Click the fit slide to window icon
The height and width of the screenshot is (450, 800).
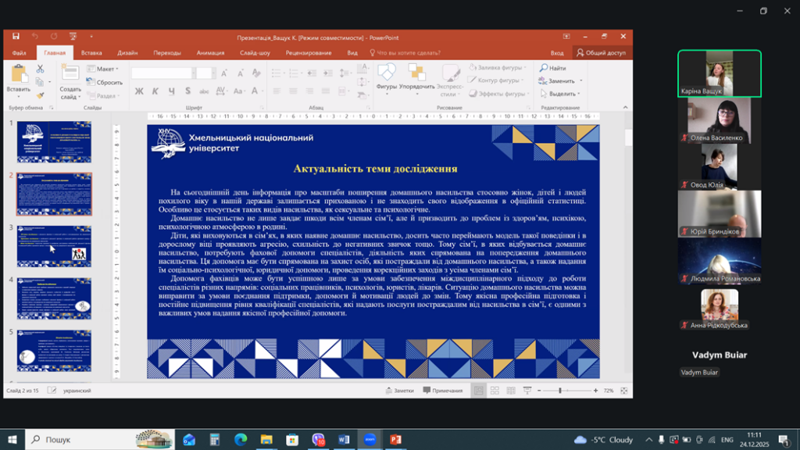(x=625, y=391)
